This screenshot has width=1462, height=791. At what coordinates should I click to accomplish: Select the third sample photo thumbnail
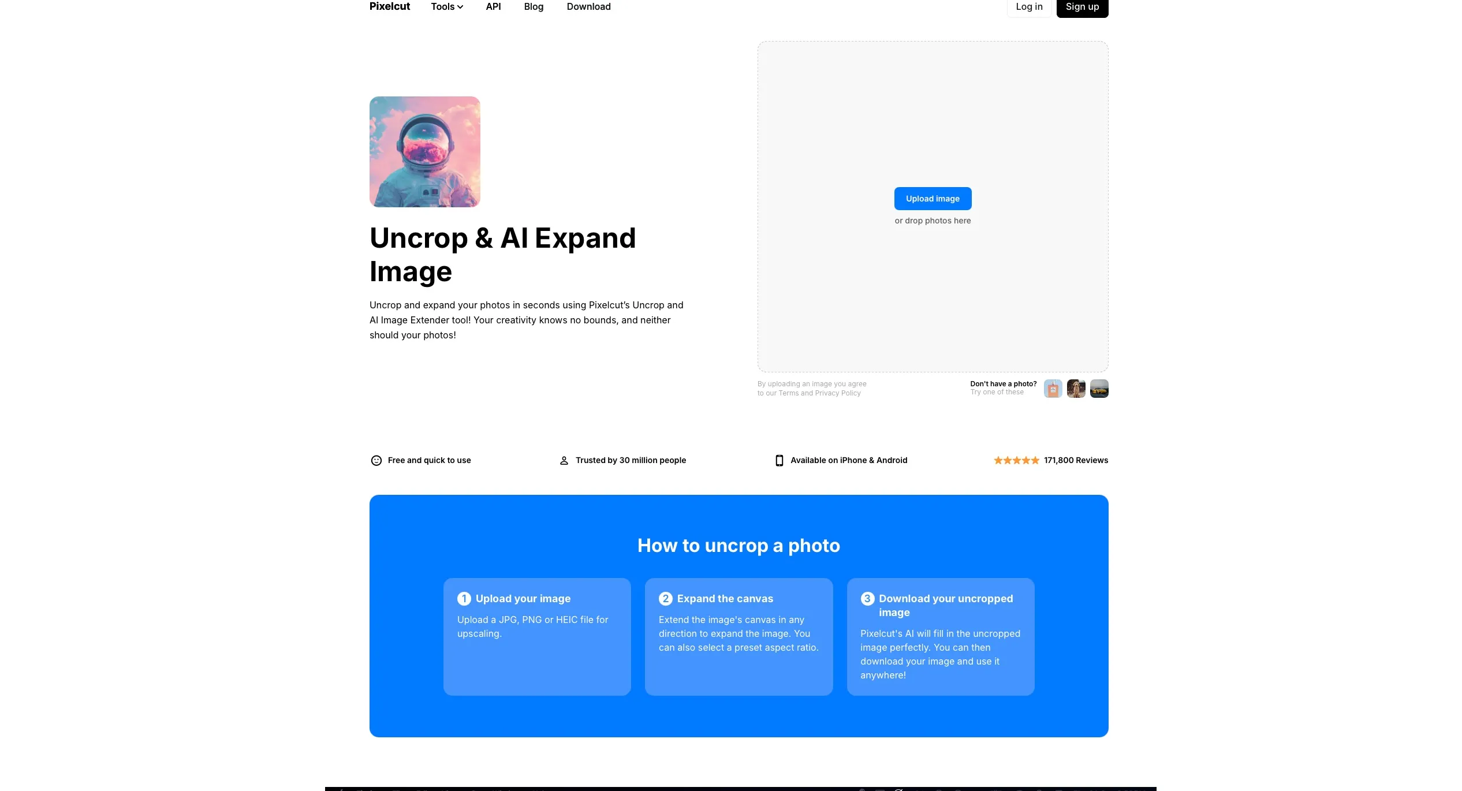1098,387
